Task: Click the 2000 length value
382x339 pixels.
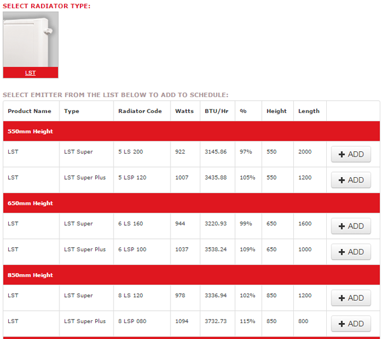Action: (x=305, y=152)
